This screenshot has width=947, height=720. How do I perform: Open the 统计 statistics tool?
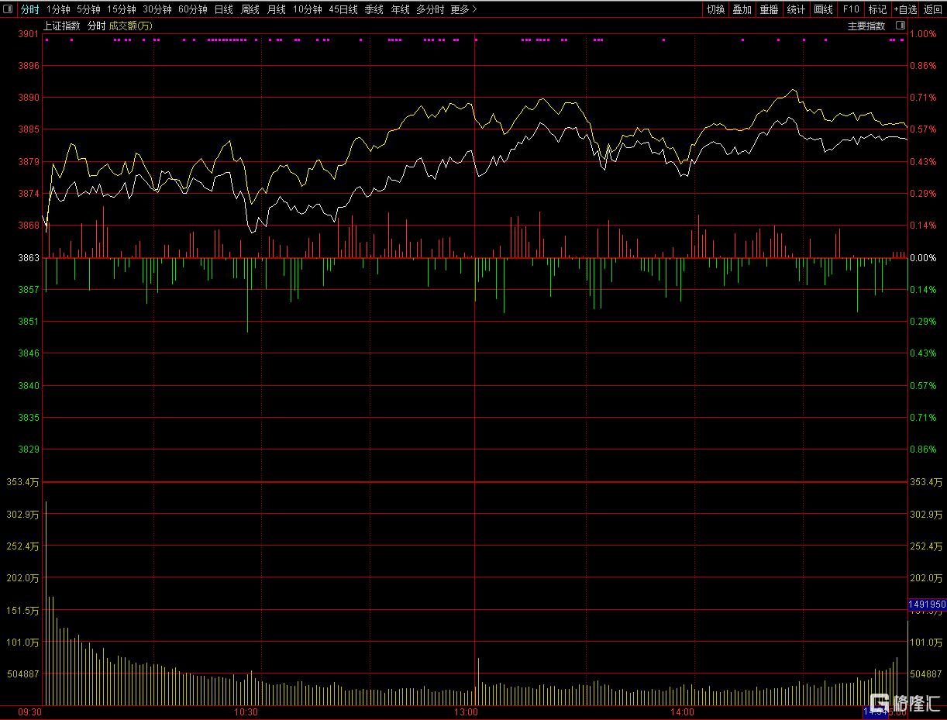pos(796,9)
